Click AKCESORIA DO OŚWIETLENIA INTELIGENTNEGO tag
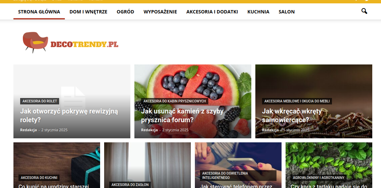The width and height of the screenshot is (381, 188). [x=238, y=175]
